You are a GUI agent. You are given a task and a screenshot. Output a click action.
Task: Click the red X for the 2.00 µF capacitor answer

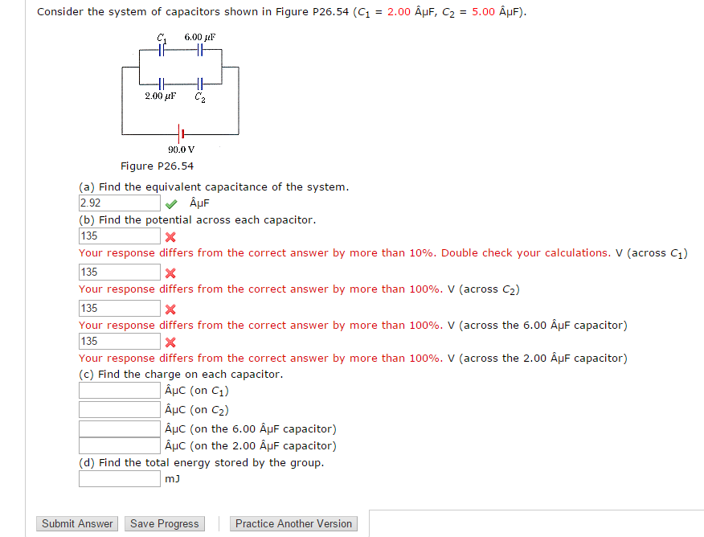coord(172,341)
